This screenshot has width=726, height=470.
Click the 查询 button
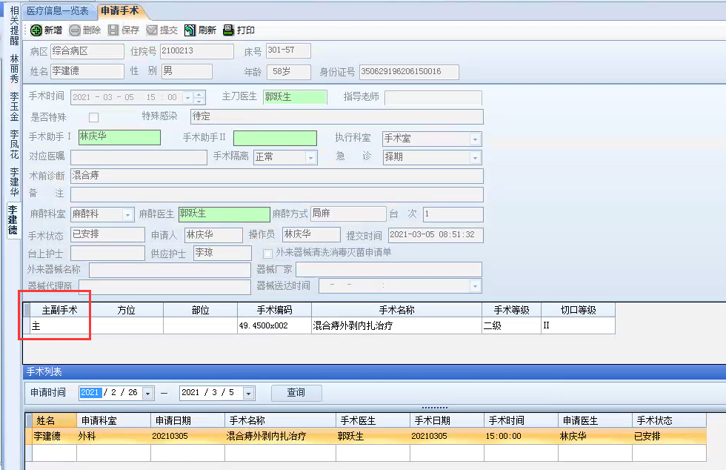296,393
